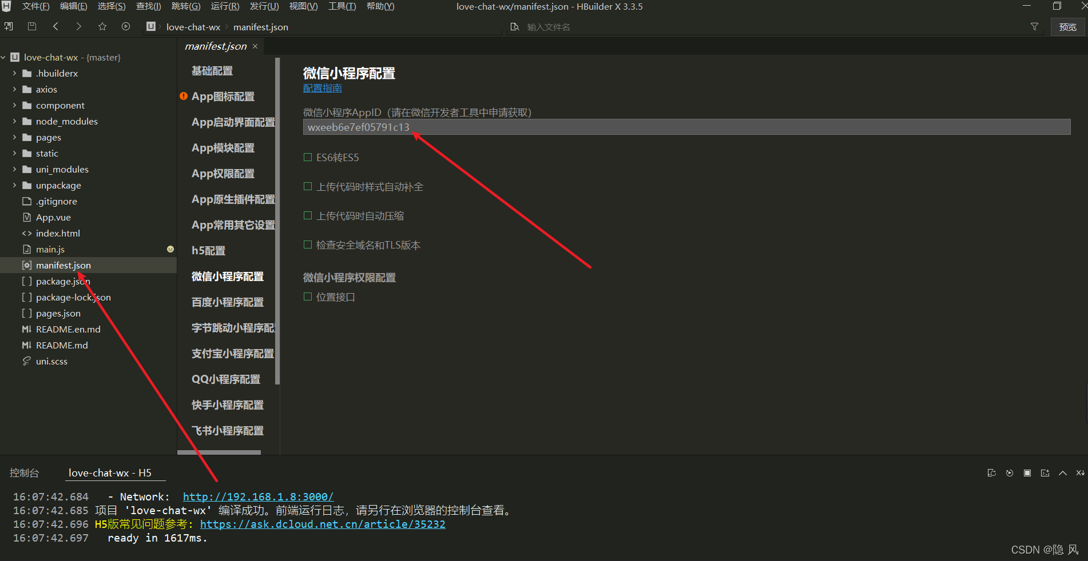Select h5配置 in manifest sidebar
The image size is (1088, 561).
click(x=208, y=251)
